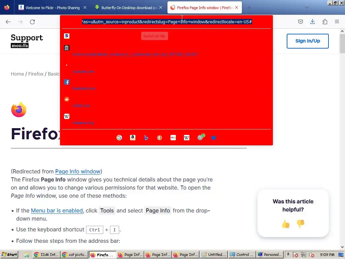Click the Sign In/Up button

[308, 41]
